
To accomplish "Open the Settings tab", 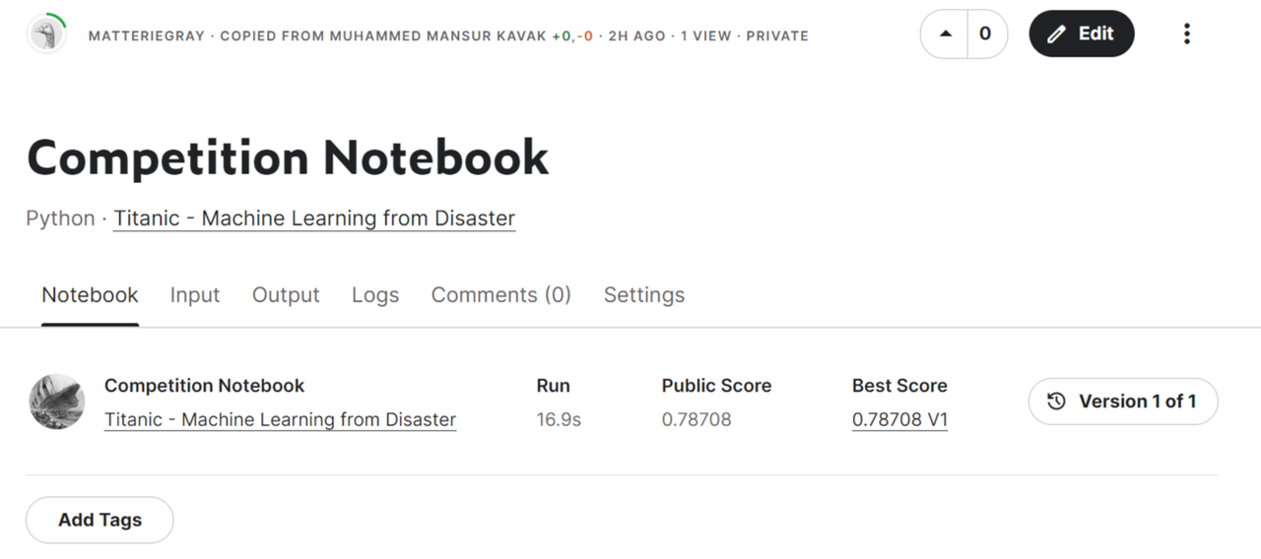I will click(x=644, y=295).
